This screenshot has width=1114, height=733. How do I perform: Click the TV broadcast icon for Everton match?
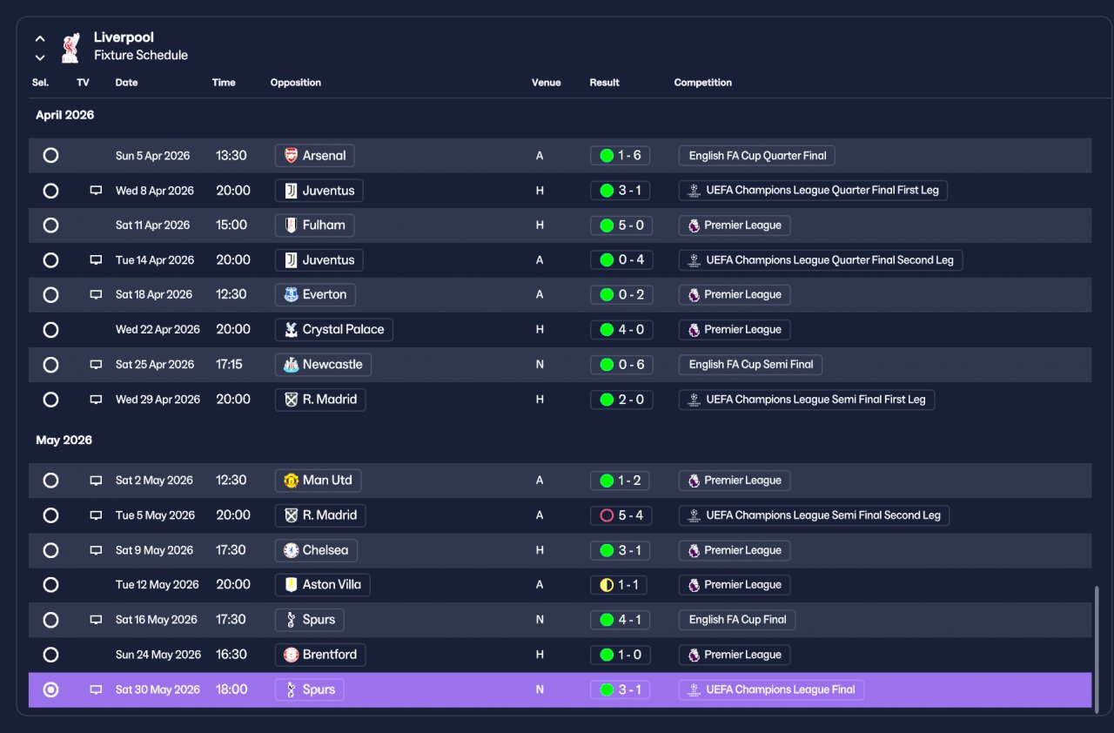[x=96, y=294]
